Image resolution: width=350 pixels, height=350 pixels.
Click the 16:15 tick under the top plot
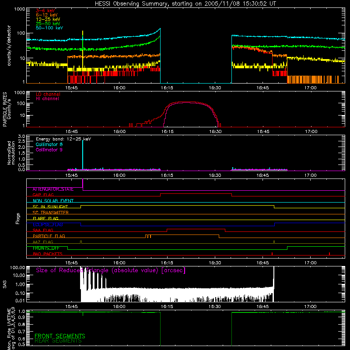point(167,88)
